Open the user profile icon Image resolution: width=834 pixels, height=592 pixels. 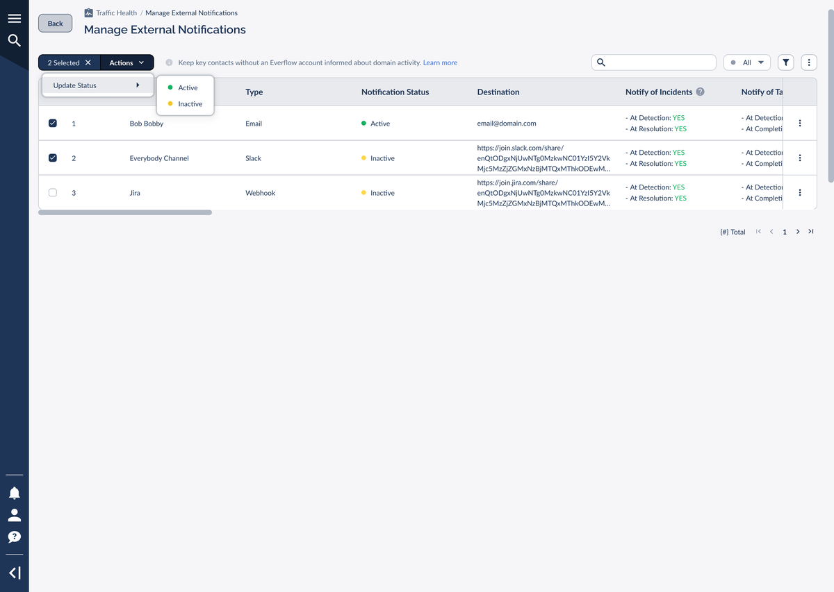click(14, 515)
